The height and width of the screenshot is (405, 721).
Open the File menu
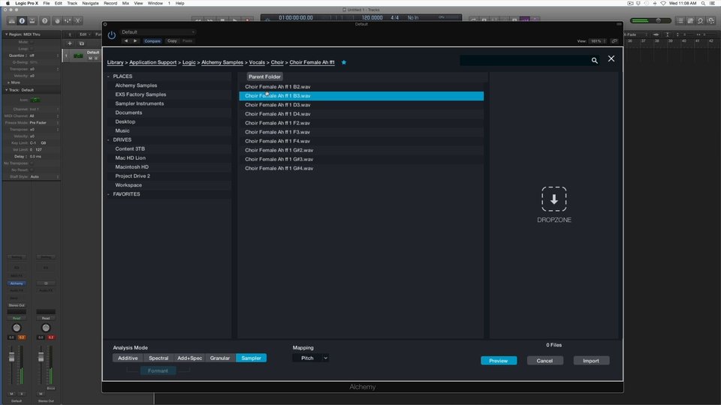[x=47, y=3]
